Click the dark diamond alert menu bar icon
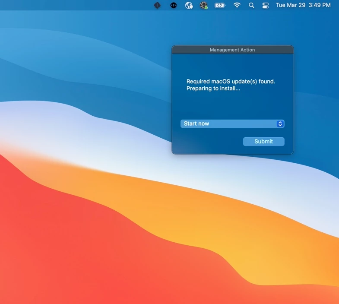This screenshot has width=339, height=304. (157, 5)
